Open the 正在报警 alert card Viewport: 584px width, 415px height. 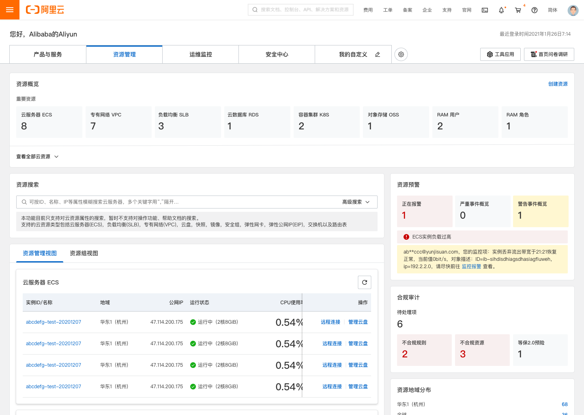pos(425,211)
